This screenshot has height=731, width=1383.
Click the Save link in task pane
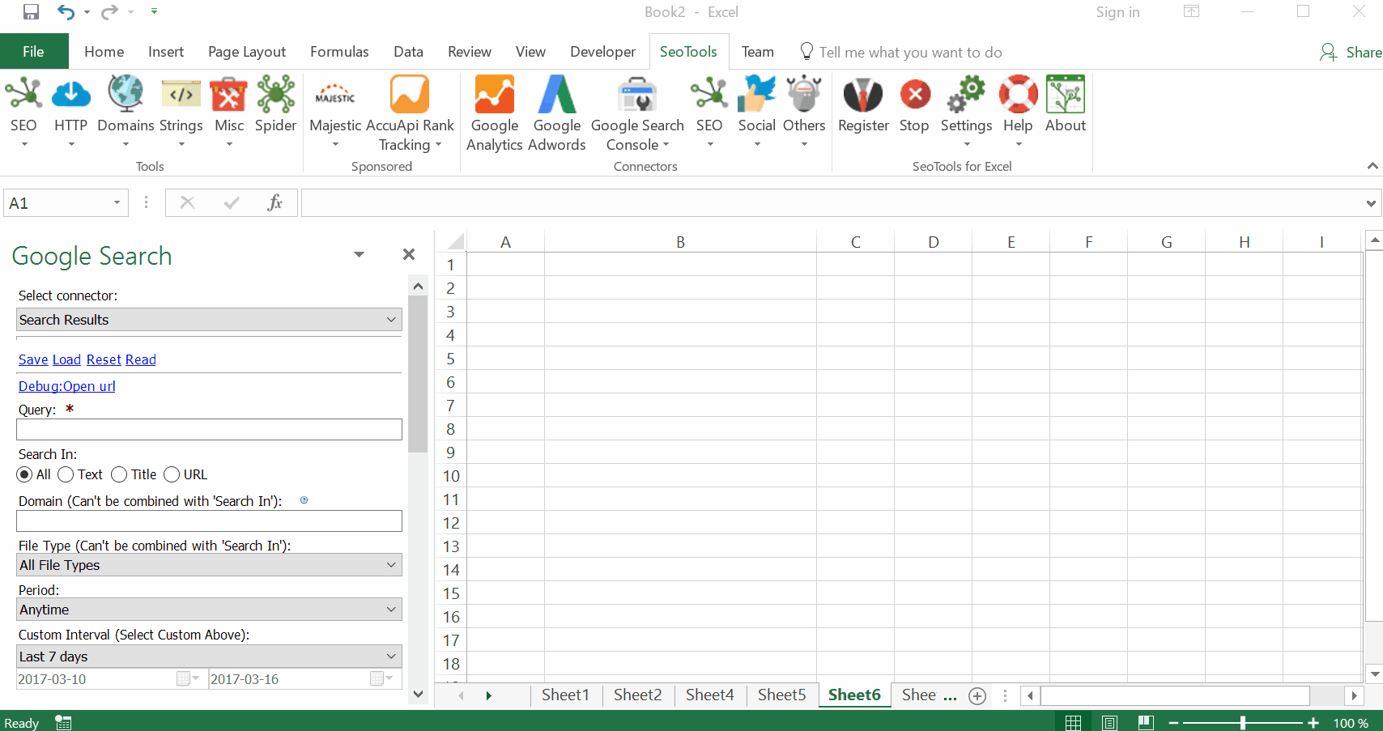click(33, 359)
